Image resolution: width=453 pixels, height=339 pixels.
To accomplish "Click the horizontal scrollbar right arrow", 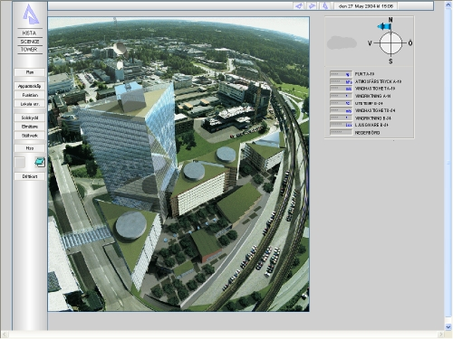I will click(x=441, y=334).
